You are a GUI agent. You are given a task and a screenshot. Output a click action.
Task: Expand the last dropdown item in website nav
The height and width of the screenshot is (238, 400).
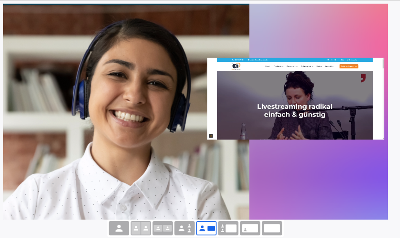pos(329,67)
